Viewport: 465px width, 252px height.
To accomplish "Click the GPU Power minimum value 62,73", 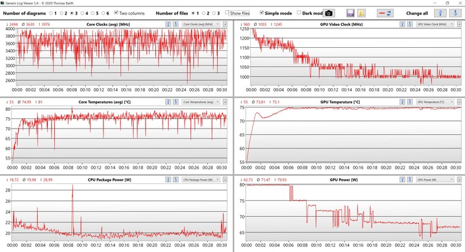I will tap(247, 180).
